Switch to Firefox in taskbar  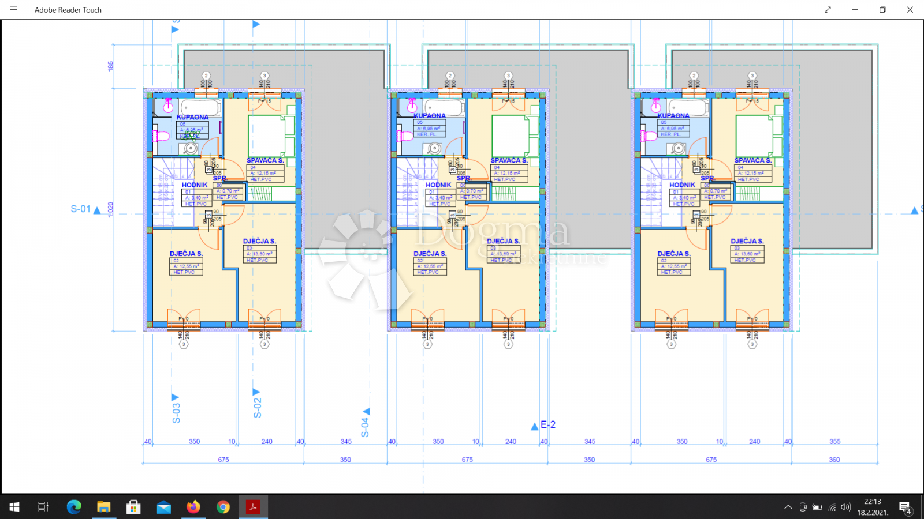193,507
